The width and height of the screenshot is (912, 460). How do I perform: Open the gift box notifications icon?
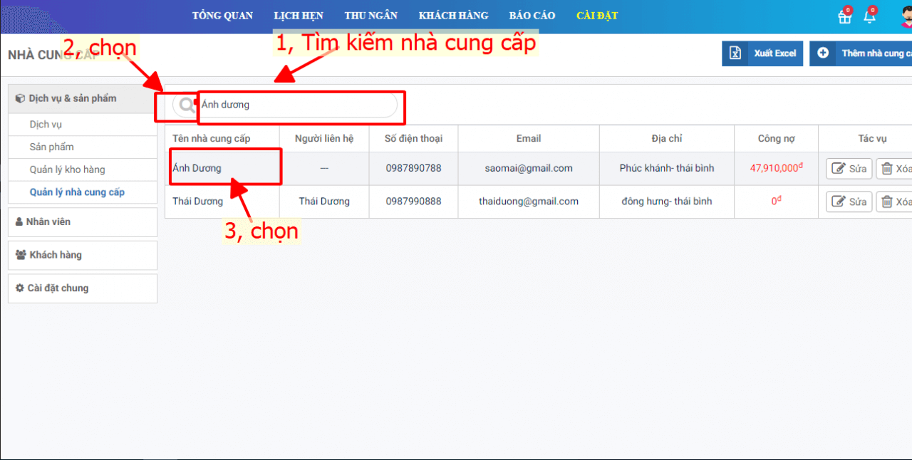click(844, 17)
